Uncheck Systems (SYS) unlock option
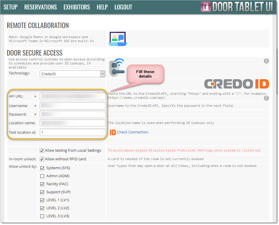Screen dimensions: 279x225 [x=42, y=168]
